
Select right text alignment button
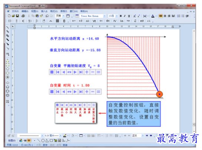[x=169, y=16]
